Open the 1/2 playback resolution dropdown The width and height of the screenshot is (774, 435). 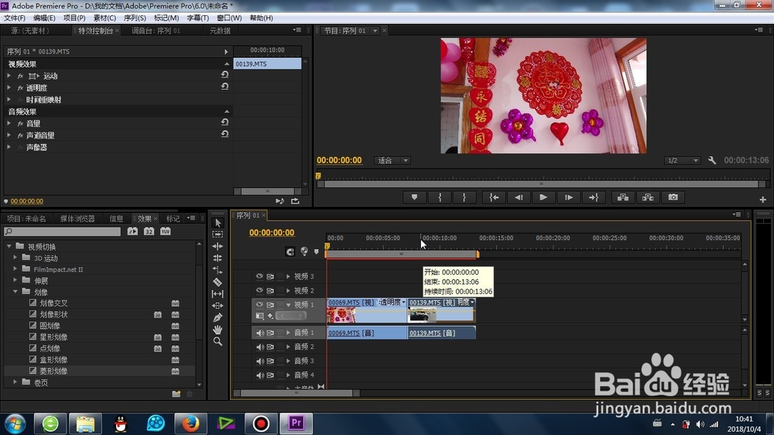tap(682, 160)
